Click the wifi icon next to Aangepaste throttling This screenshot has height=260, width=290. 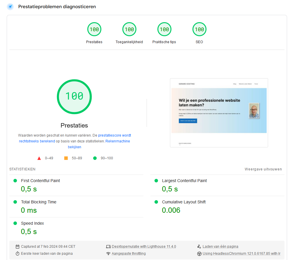(108, 254)
